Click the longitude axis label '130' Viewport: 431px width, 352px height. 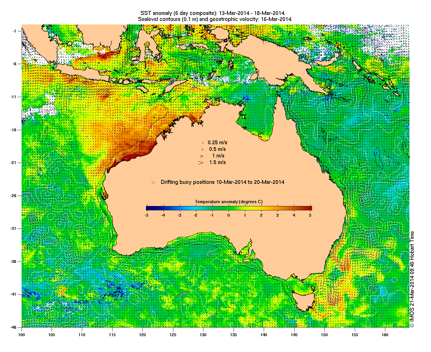coord(203,334)
